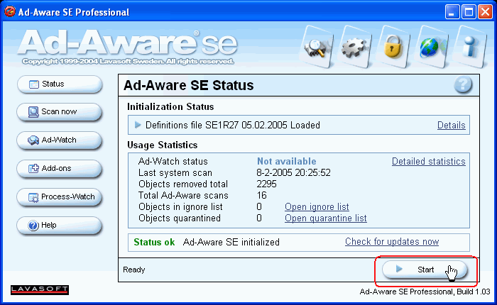Screen dimensions: 497x305
Task: Click Open quarantine list link
Action: coord(325,218)
